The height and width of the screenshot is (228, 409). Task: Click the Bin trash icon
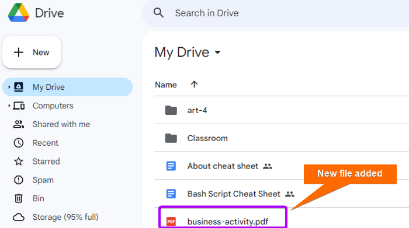coord(19,198)
